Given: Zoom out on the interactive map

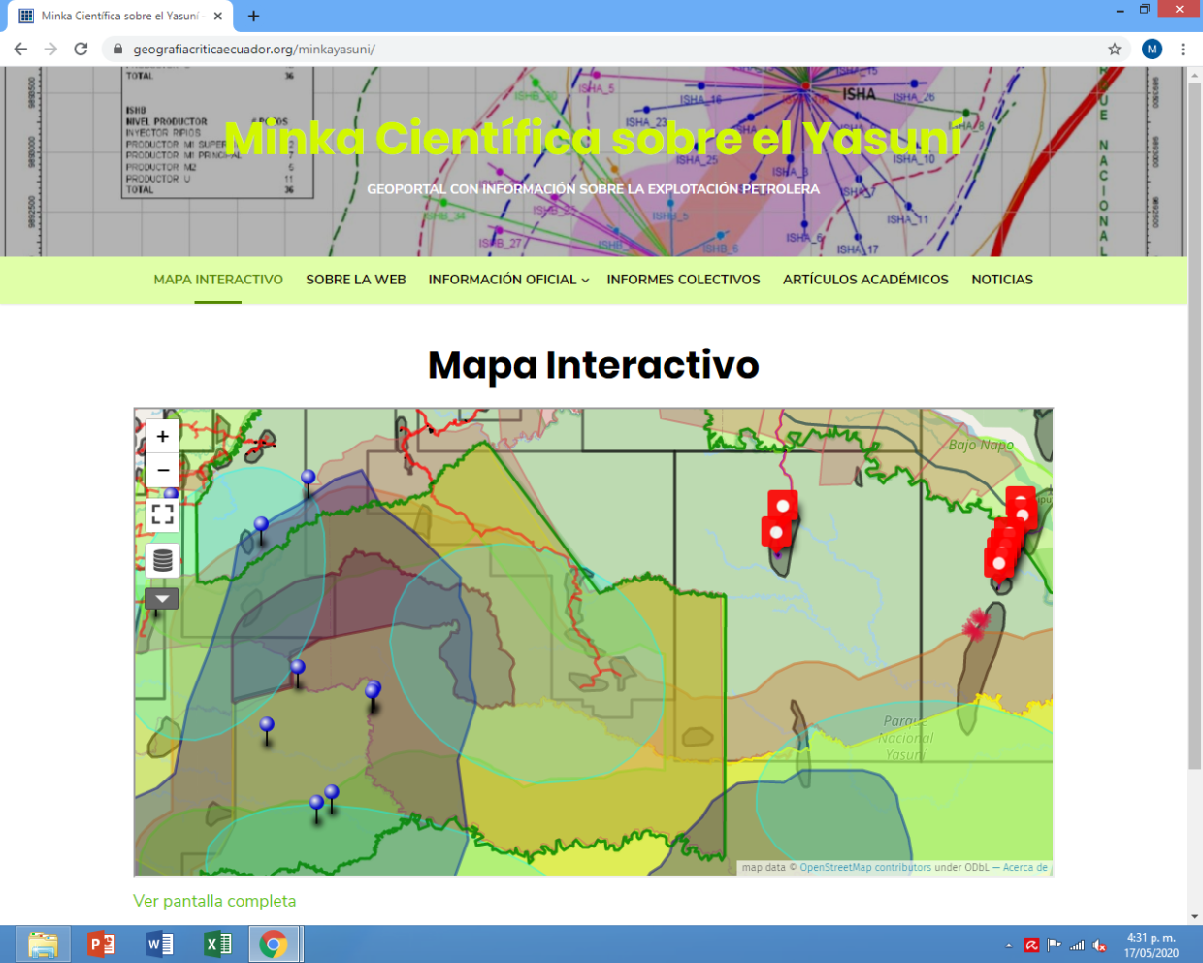Looking at the screenshot, I should 163,470.
